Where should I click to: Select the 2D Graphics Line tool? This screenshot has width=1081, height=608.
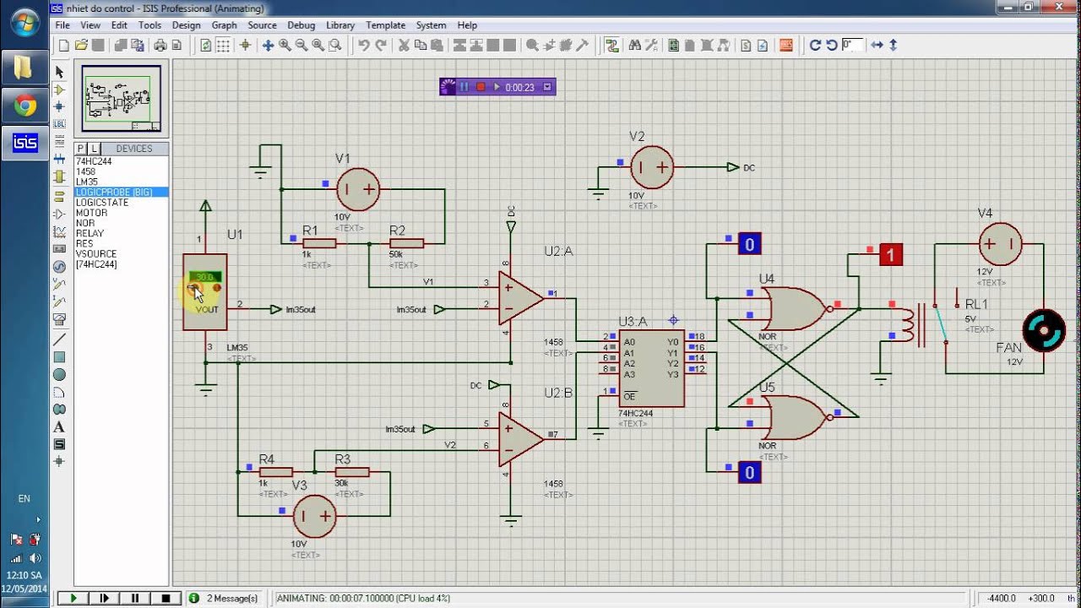pyautogui.click(x=59, y=339)
